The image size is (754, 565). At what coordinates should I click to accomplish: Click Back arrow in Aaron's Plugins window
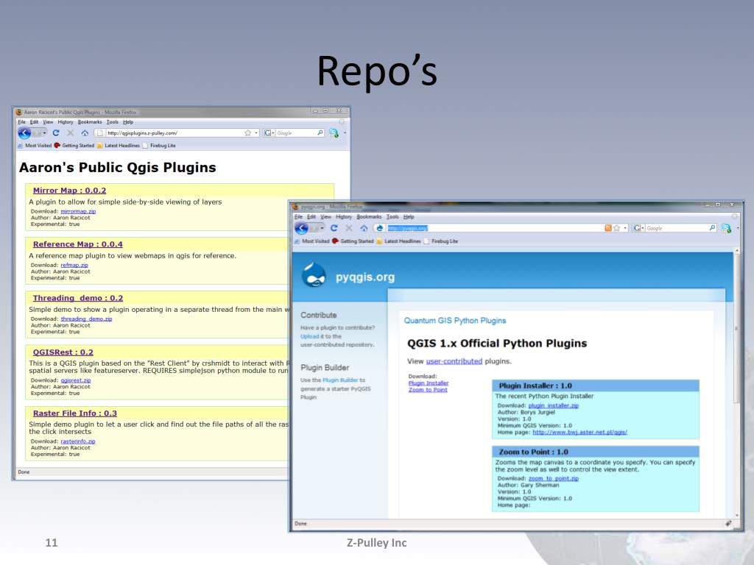click(24, 133)
